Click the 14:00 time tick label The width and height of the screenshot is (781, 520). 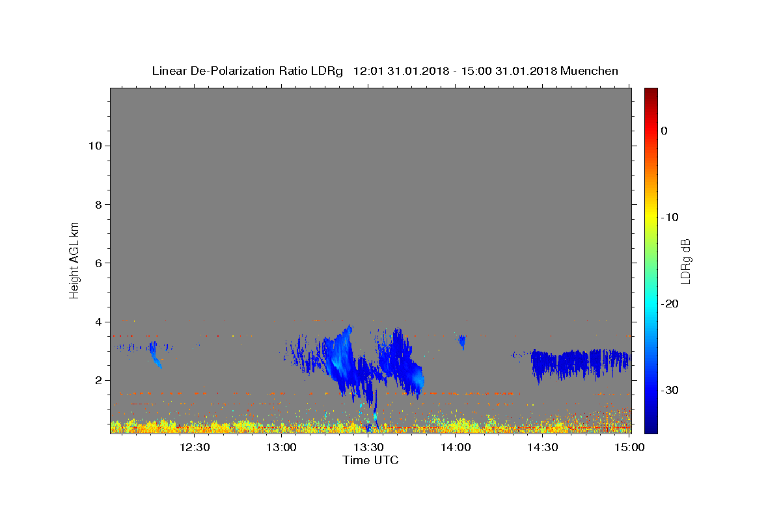456,447
